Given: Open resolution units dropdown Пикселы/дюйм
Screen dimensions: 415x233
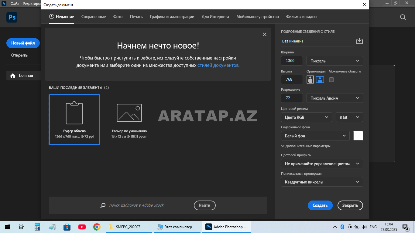Looking at the screenshot, I should tap(334, 98).
